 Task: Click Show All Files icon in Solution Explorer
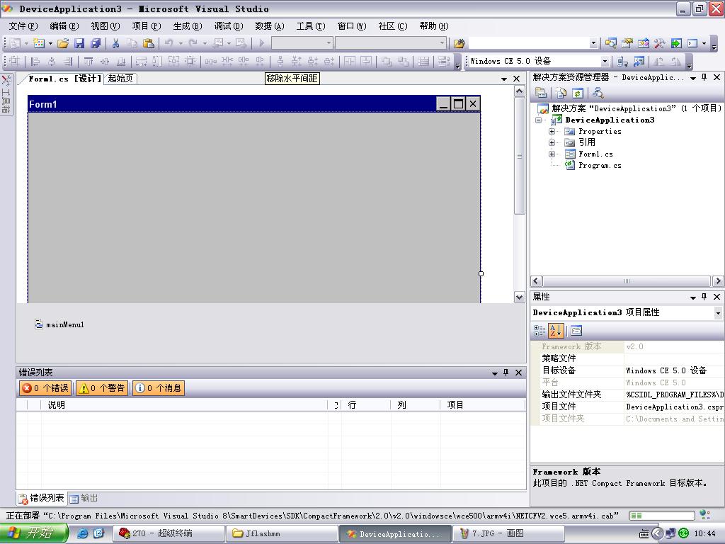(x=561, y=93)
